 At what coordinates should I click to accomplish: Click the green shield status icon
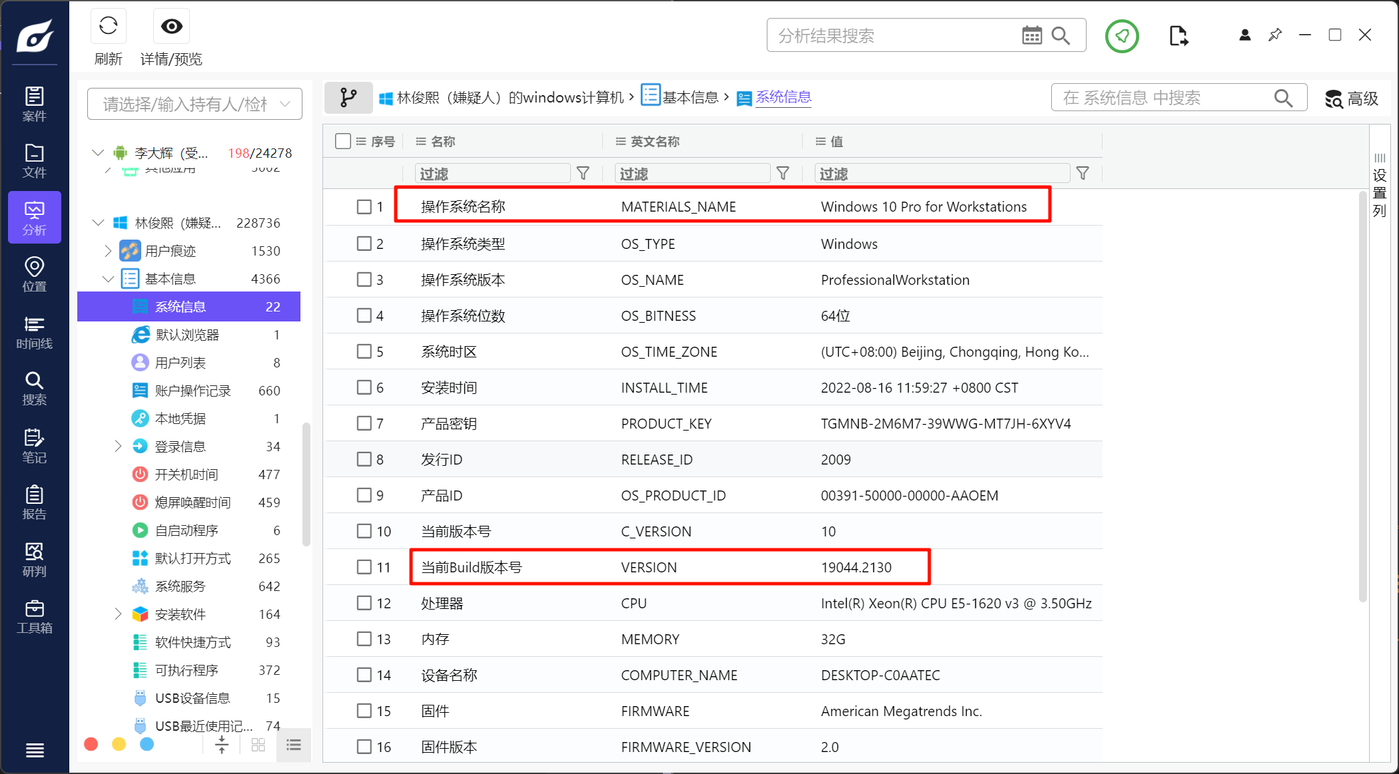tap(1122, 36)
